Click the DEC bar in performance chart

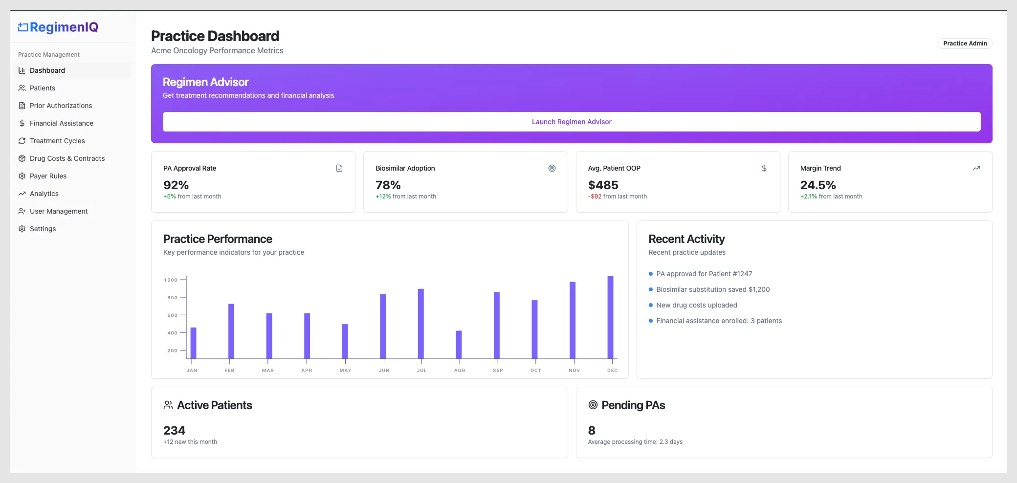[x=610, y=318]
